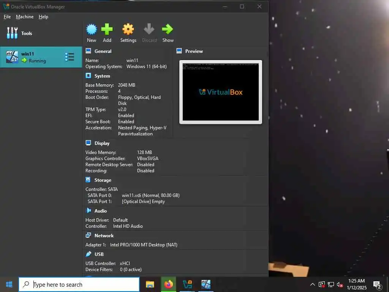This screenshot has height=292, width=389.
Task: Click the System section chip icon
Action: coord(88,76)
